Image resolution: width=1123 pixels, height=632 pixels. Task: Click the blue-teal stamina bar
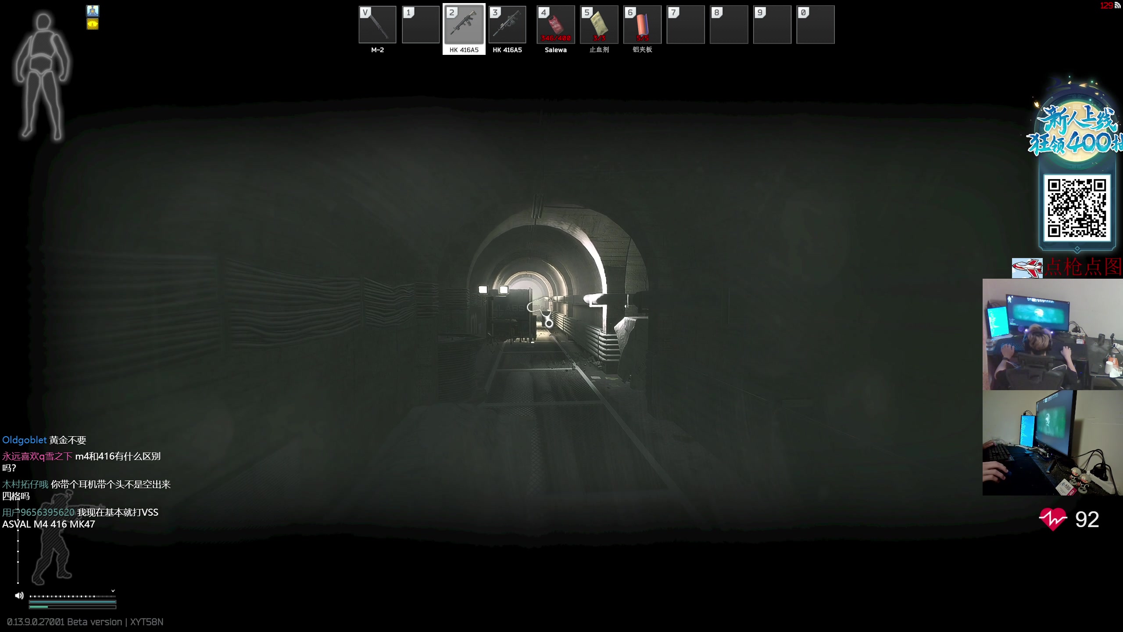tap(72, 602)
